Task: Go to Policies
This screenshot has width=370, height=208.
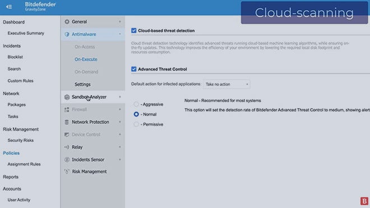Action: 11,153
